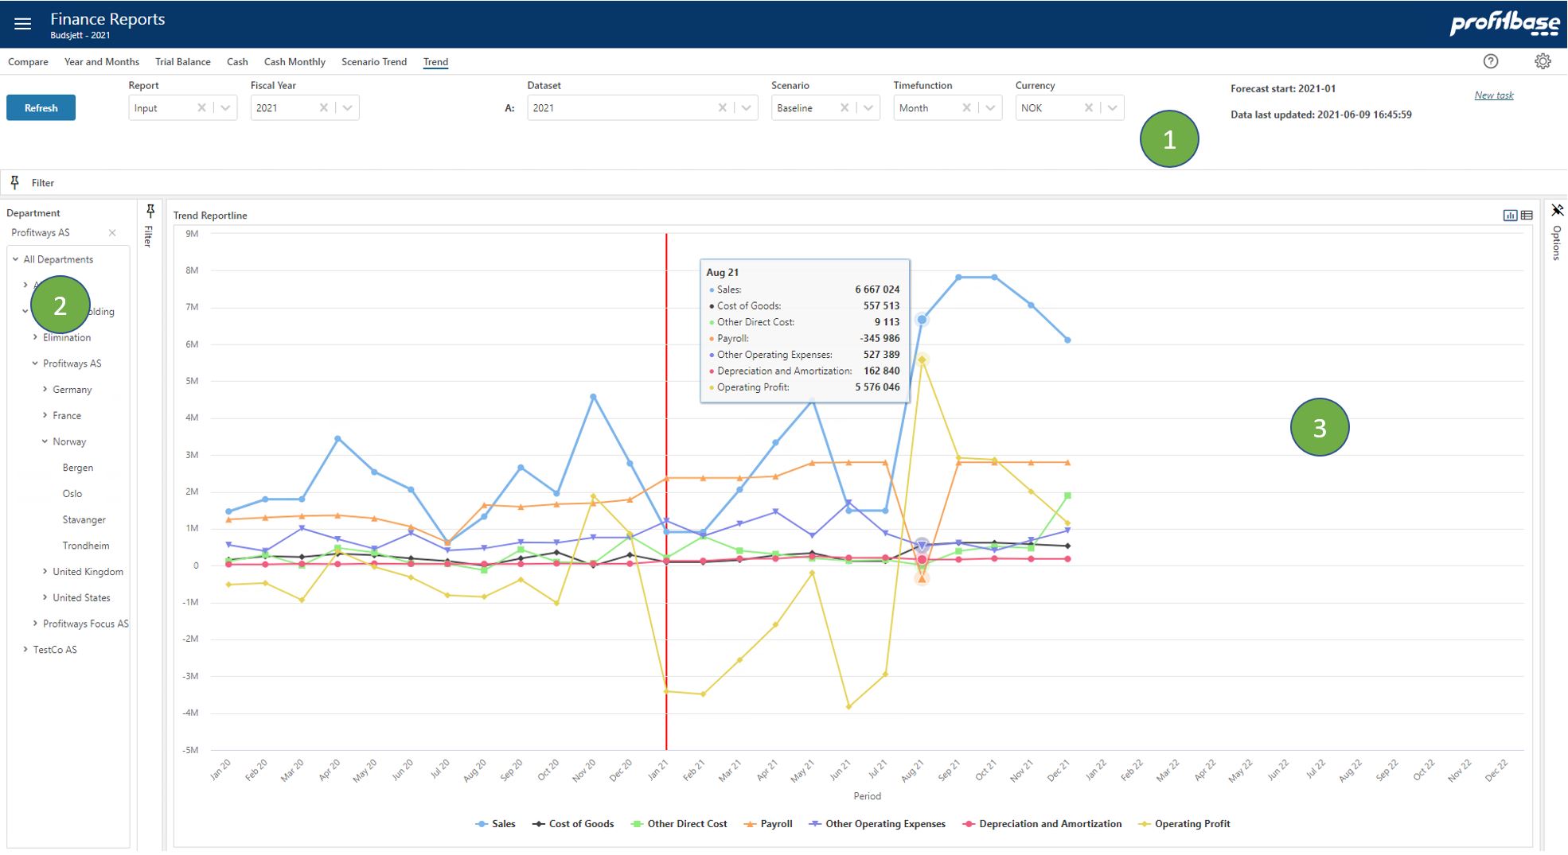Clear the Currency NOK value
This screenshot has height=855, width=1568.
click(1088, 108)
